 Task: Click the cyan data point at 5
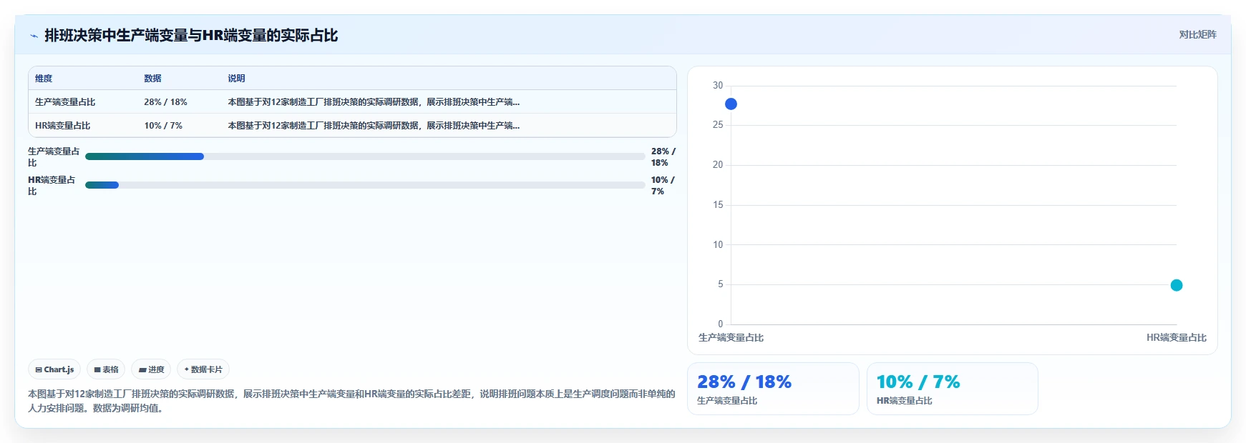click(x=1177, y=285)
